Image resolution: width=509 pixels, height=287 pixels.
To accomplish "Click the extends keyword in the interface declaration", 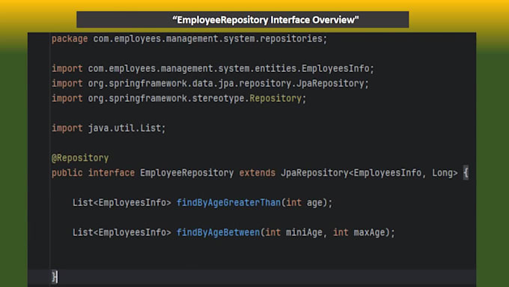I will point(257,173).
